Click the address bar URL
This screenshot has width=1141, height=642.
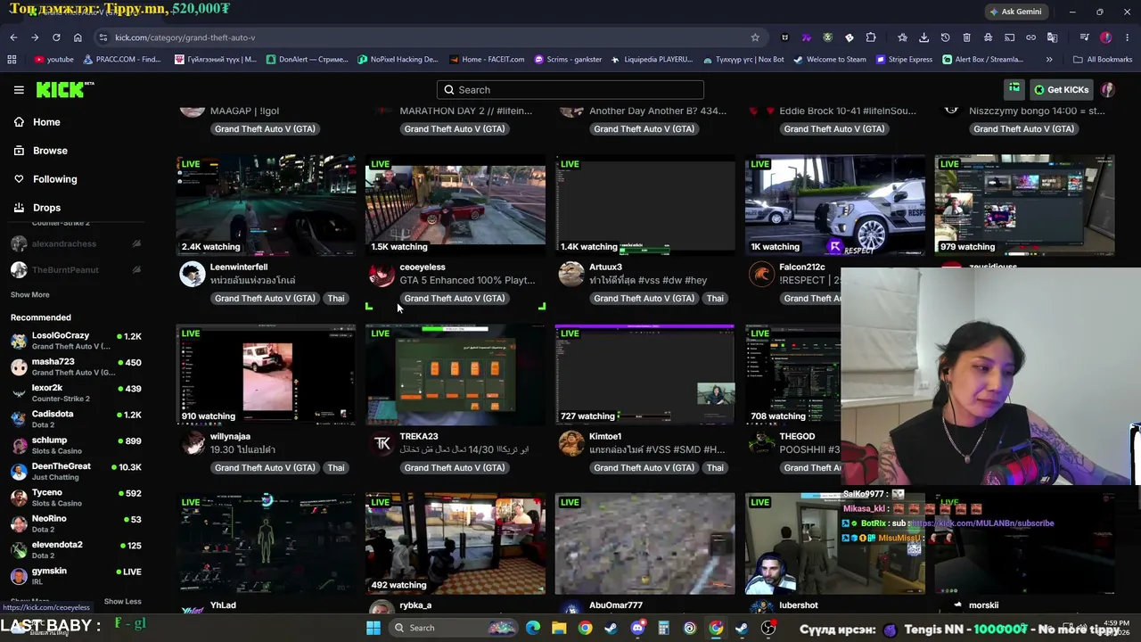click(185, 37)
